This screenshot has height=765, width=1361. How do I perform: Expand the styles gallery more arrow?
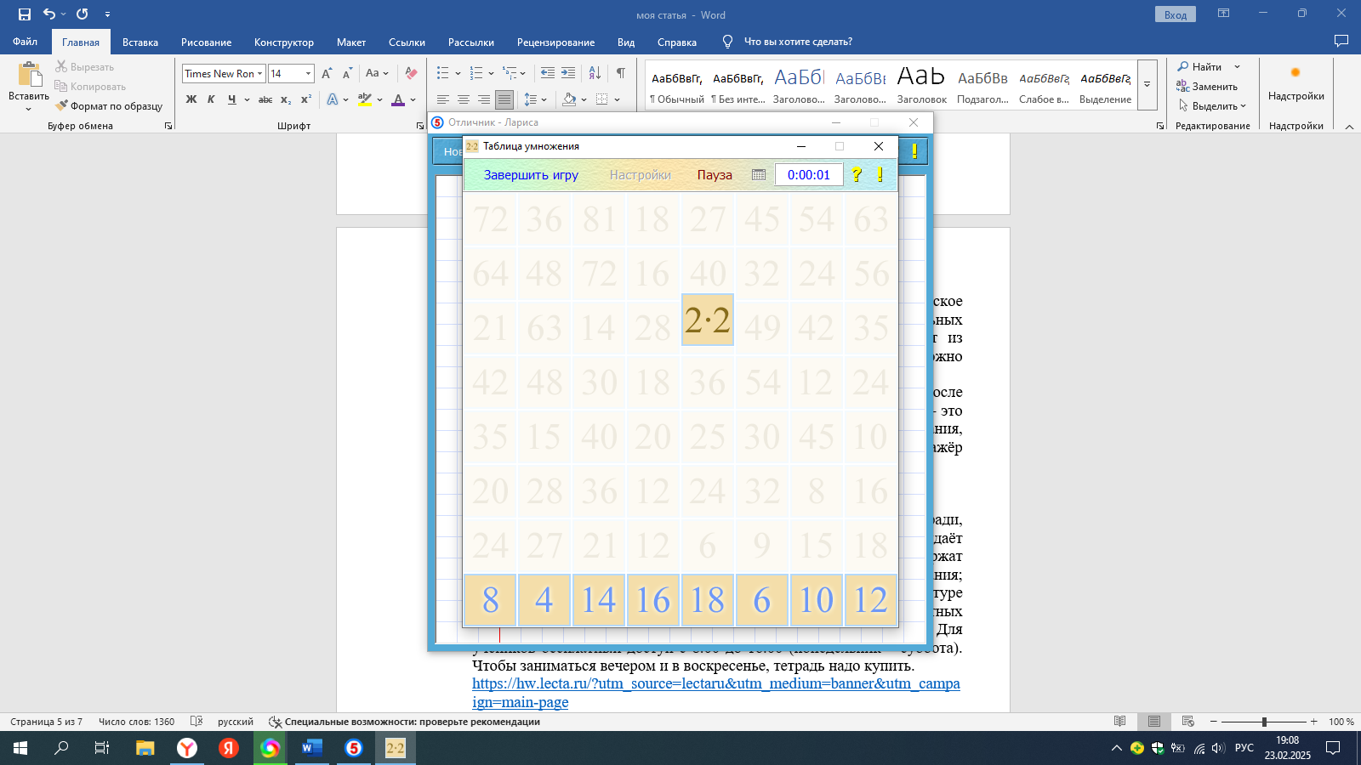point(1147,85)
